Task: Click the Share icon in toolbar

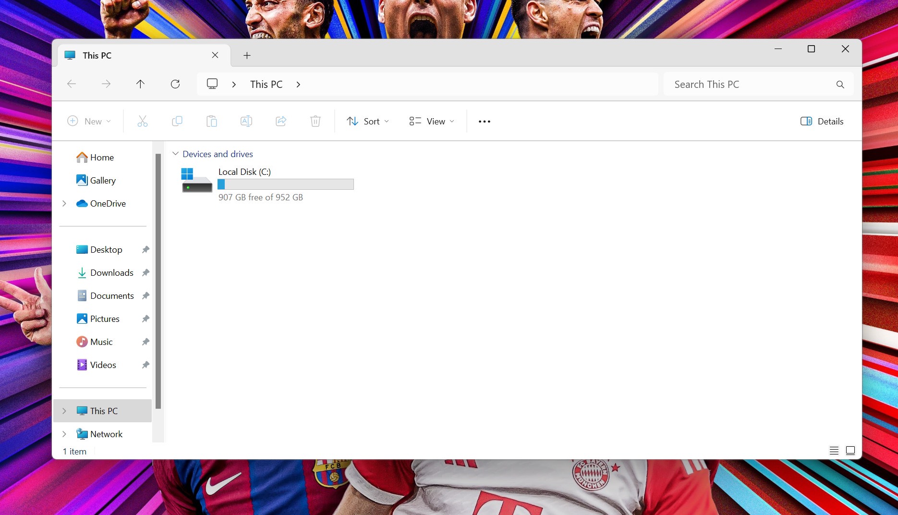Action: (281, 121)
